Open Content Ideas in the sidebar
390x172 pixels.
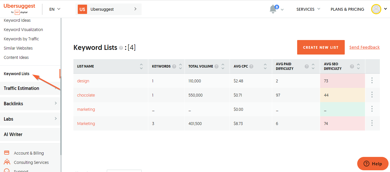pyautogui.click(x=16, y=57)
